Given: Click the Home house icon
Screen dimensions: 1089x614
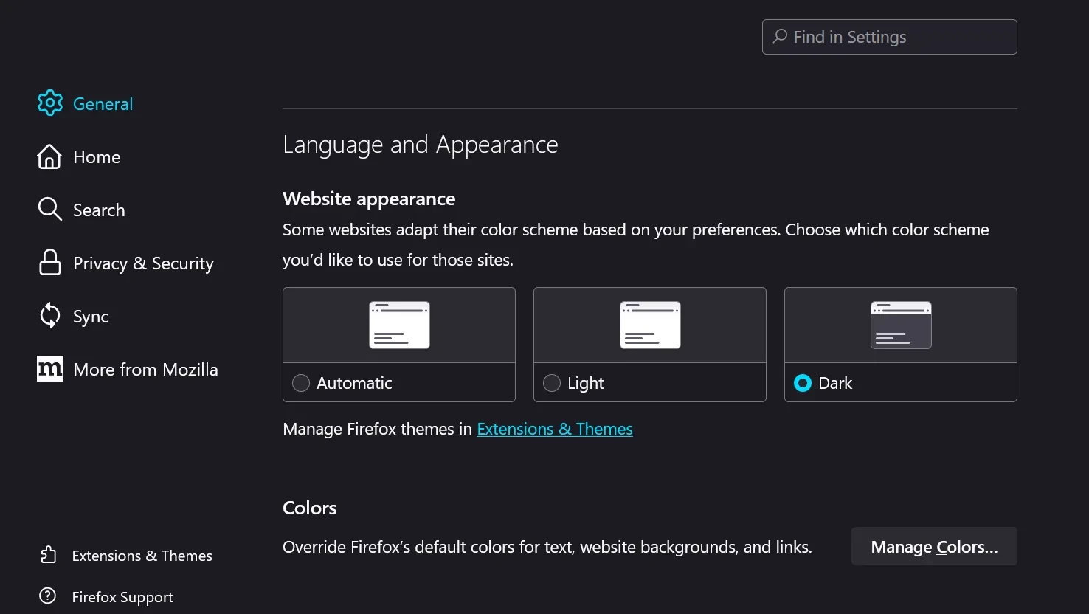Looking at the screenshot, I should tap(49, 156).
